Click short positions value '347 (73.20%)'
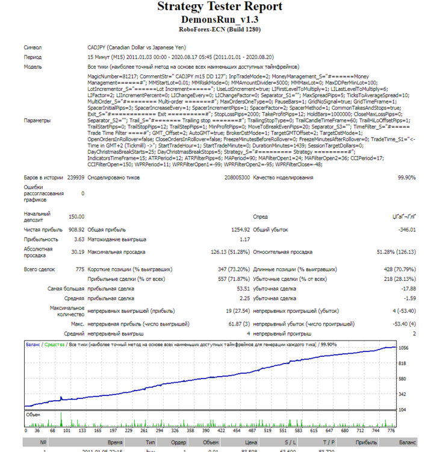Viewport: 431px width, 452px height. (234, 269)
